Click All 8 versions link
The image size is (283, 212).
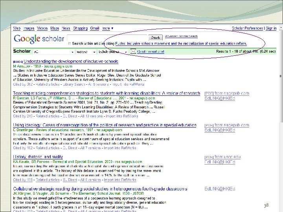(91, 180)
